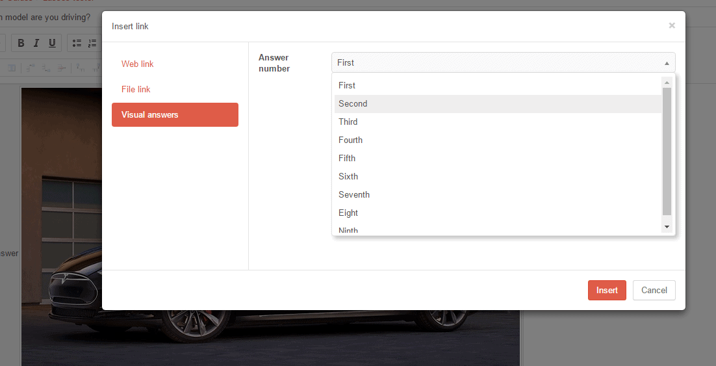716x366 pixels.
Task: Insert bulleted list in background editor
Action: tap(77, 43)
